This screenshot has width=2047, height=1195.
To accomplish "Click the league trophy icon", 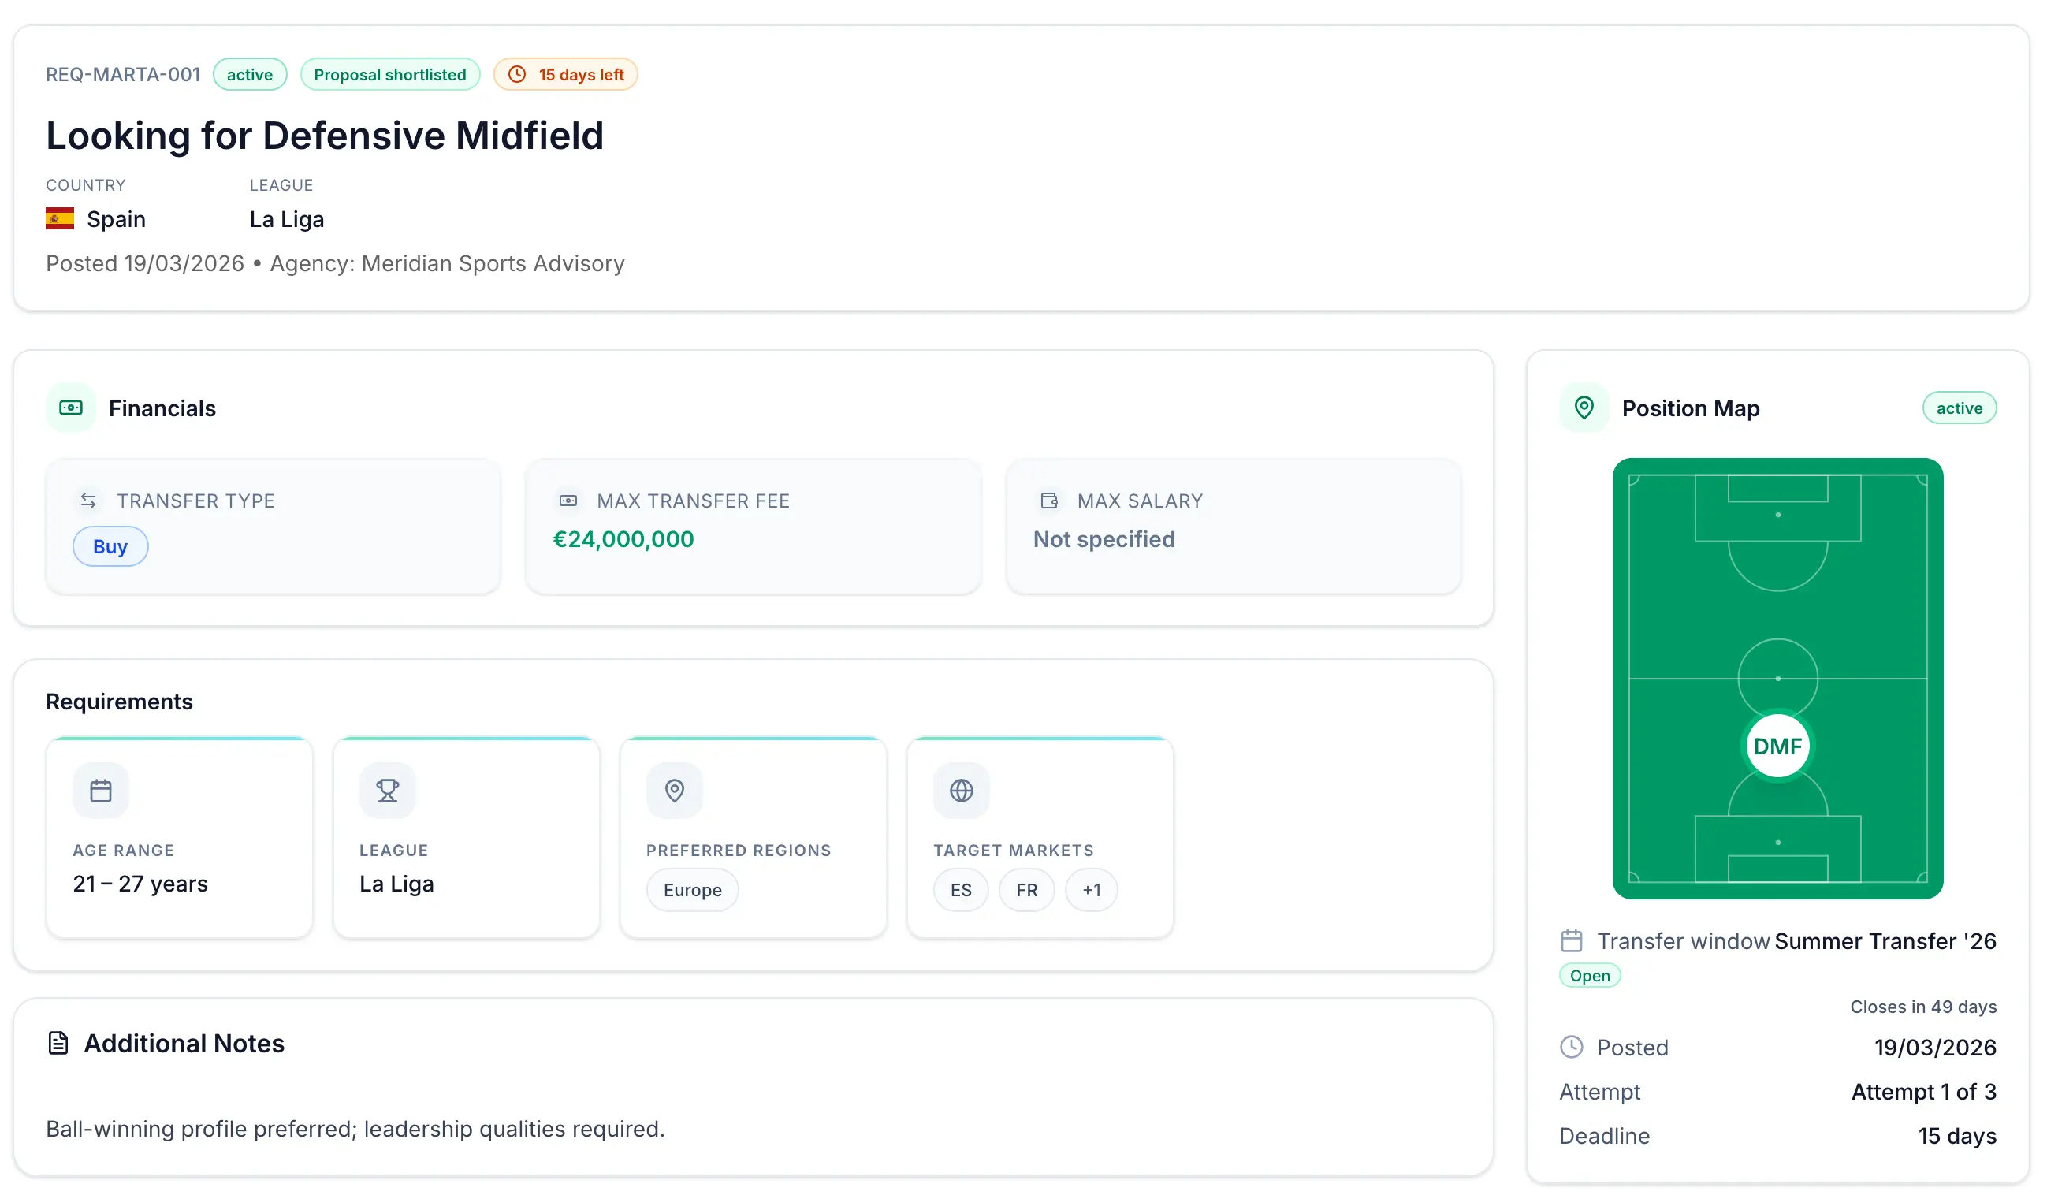I will pos(388,791).
